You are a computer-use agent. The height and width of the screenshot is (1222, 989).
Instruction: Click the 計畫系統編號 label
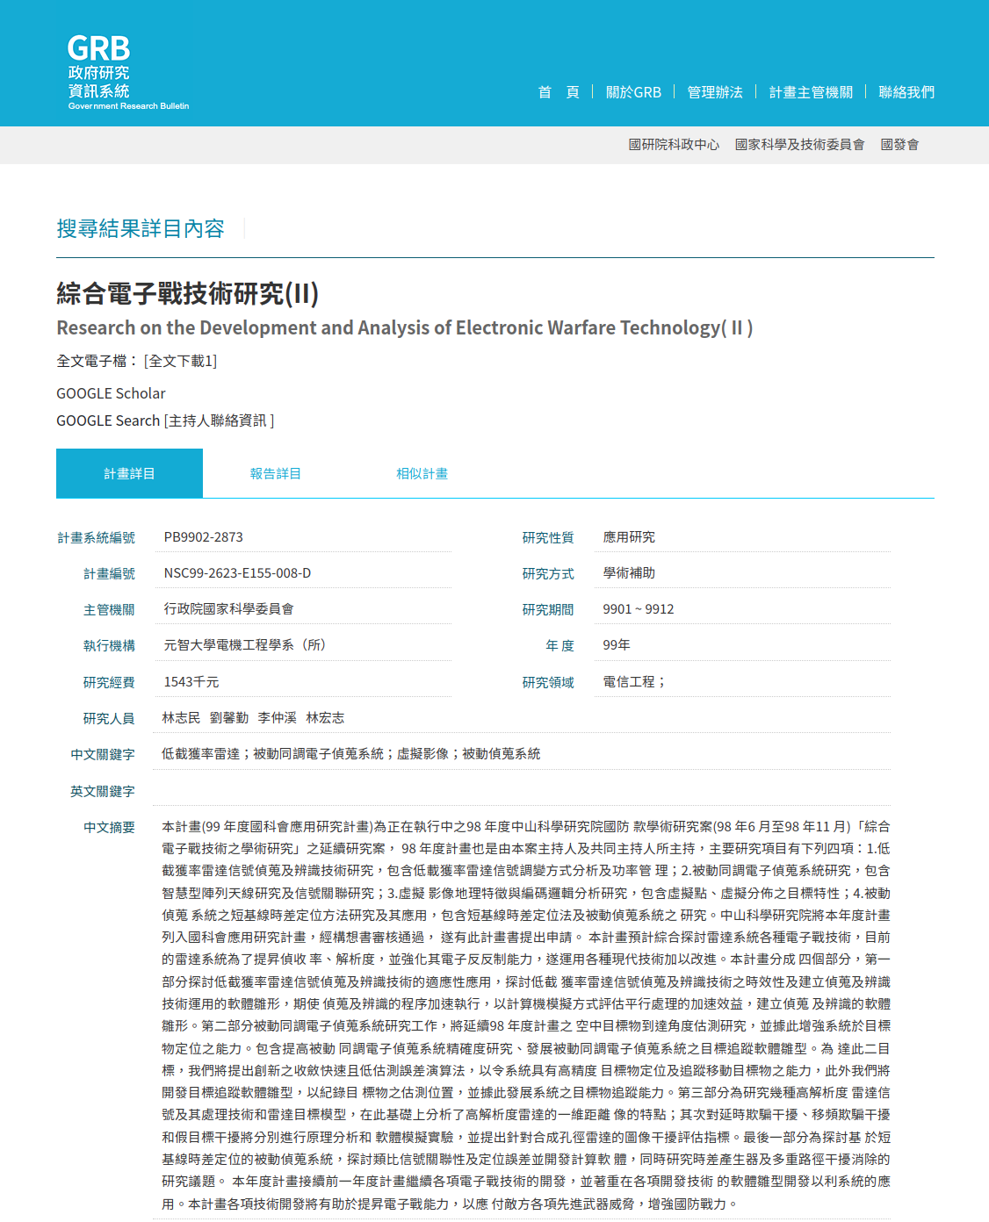[97, 538]
